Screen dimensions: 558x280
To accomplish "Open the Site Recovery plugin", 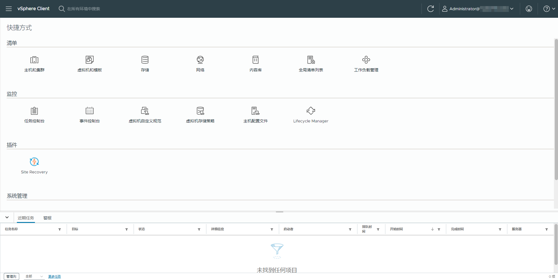I will [x=34, y=166].
